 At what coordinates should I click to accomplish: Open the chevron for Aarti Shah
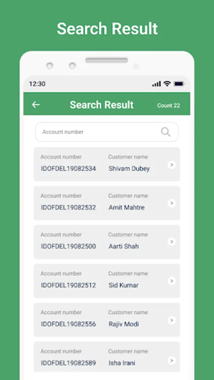click(172, 242)
